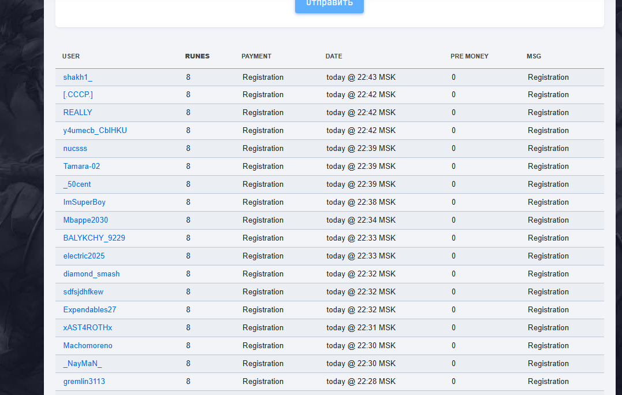
Task: Open user profile [.CCCP.]
Action: [x=78, y=95]
